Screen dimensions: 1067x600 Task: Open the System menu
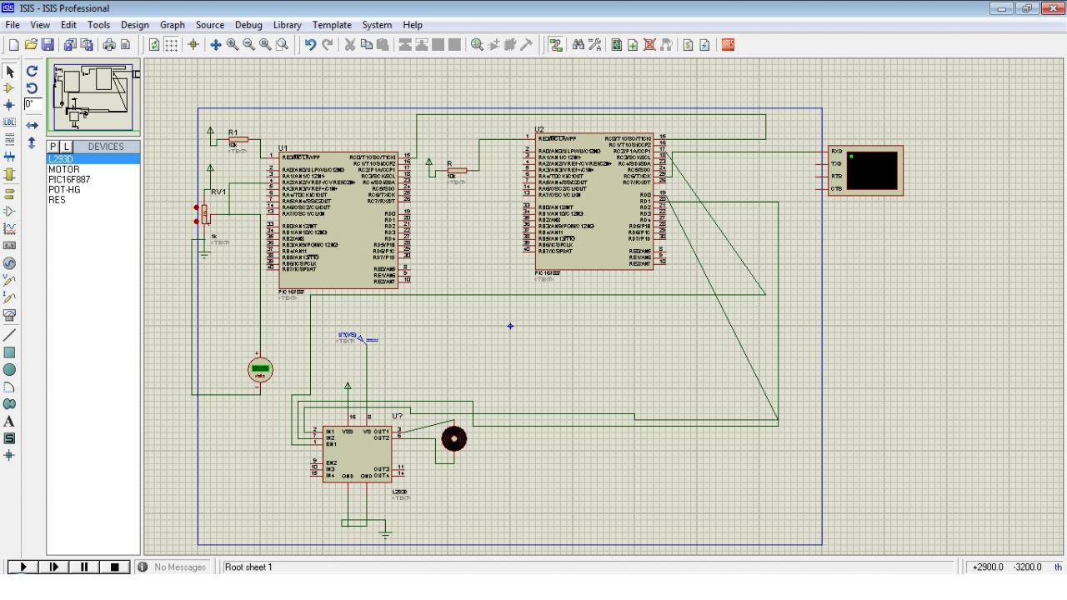tap(377, 25)
